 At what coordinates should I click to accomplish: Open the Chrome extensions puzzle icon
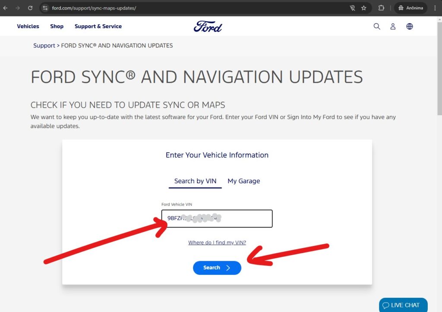tap(381, 8)
